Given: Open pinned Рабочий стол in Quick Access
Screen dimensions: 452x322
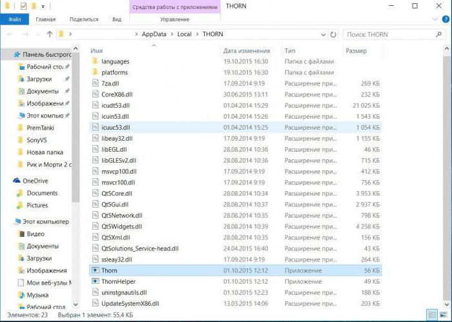Looking at the screenshot, I should coord(43,67).
